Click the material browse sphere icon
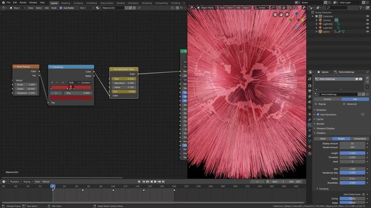Viewport: 371px width, 208px height. coord(98,8)
